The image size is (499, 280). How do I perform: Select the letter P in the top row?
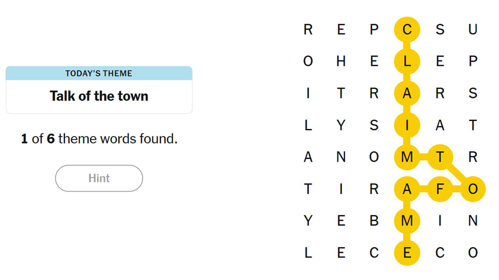[x=374, y=30]
